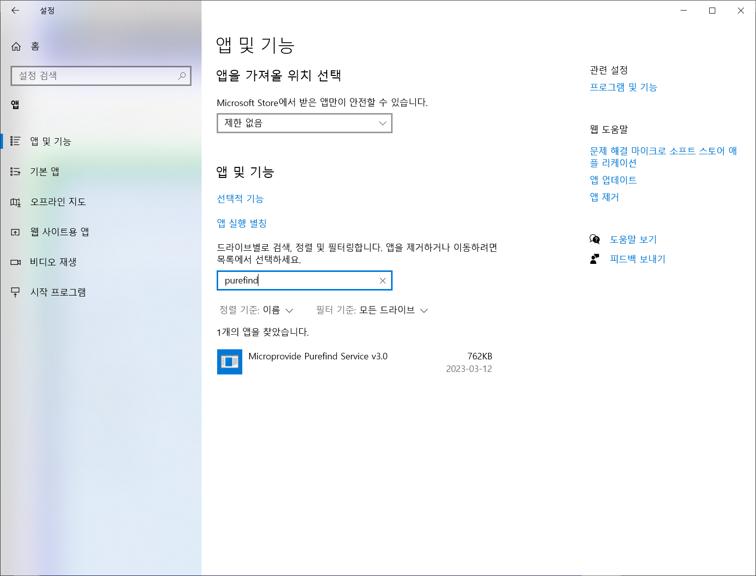Viewport: 756px width, 576px height.
Task: Click the 피드백 보내기 feedback icon
Action: (x=595, y=259)
